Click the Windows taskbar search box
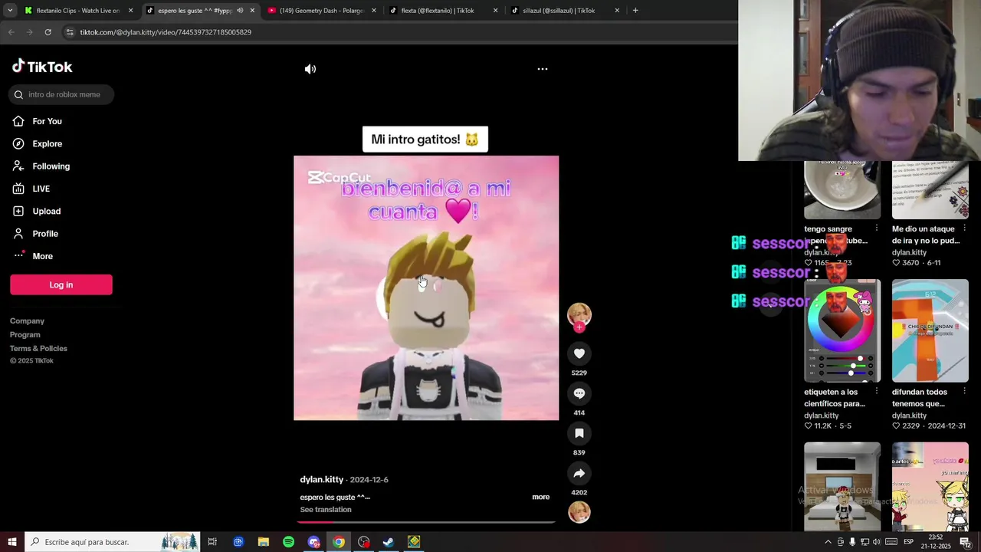The height and width of the screenshot is (552, 981). 113,542
